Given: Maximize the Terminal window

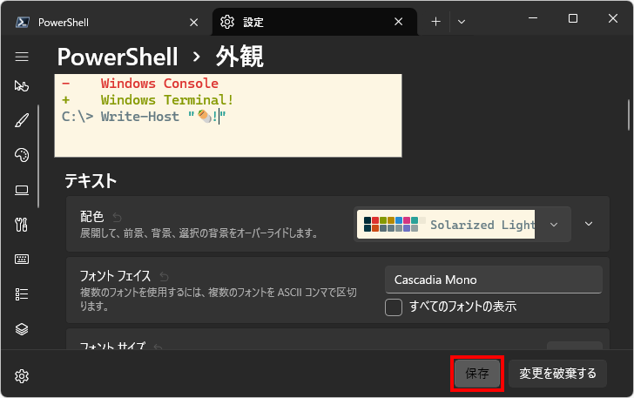Looking at the screenshot, I should tap(572, 18).
